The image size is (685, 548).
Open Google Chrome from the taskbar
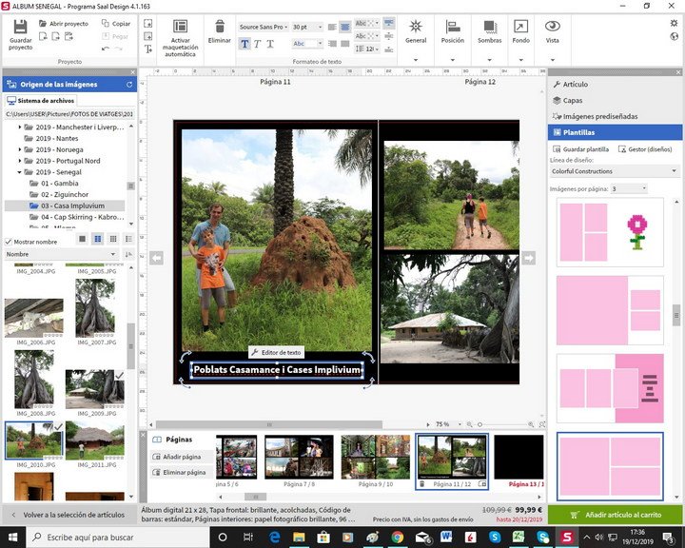pos(397,538)
